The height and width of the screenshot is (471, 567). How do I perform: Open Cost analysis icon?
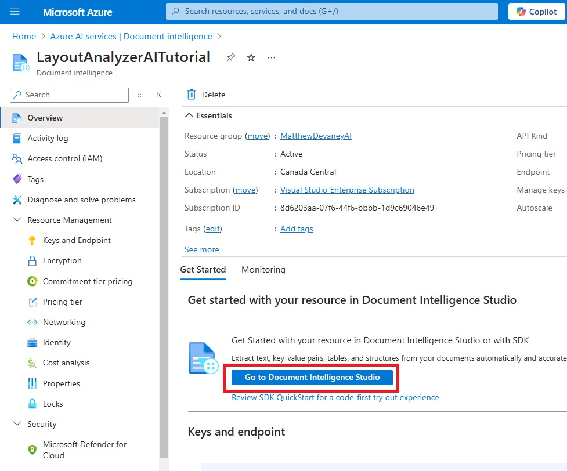pos(32,363)
